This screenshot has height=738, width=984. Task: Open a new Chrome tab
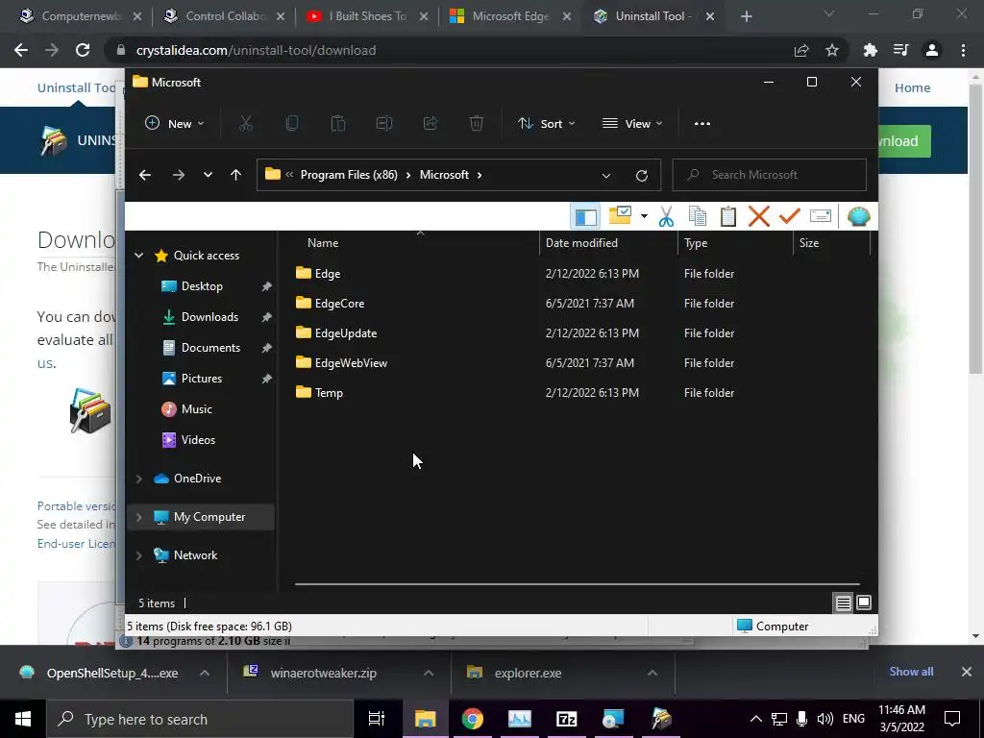tap(746, 17)
